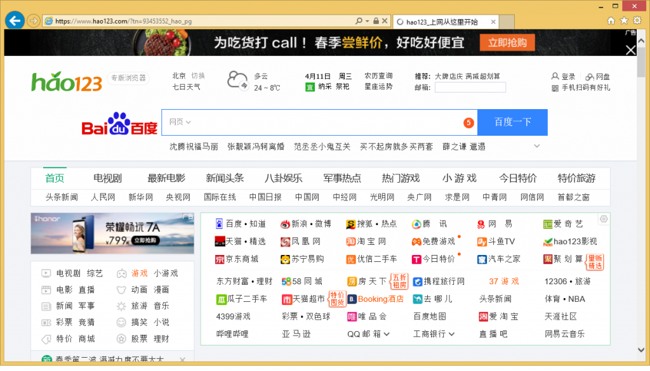This screenshot has height=371, width=650.
Task: Click the browser home icon
Action: tap(611, 21)
